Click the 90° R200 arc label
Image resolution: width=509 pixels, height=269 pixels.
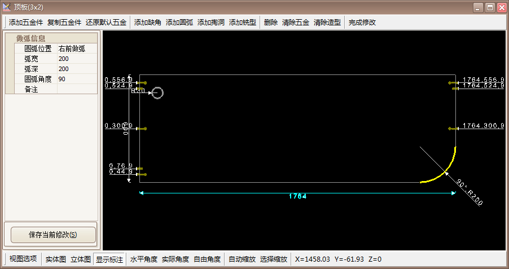click(469, 192)
